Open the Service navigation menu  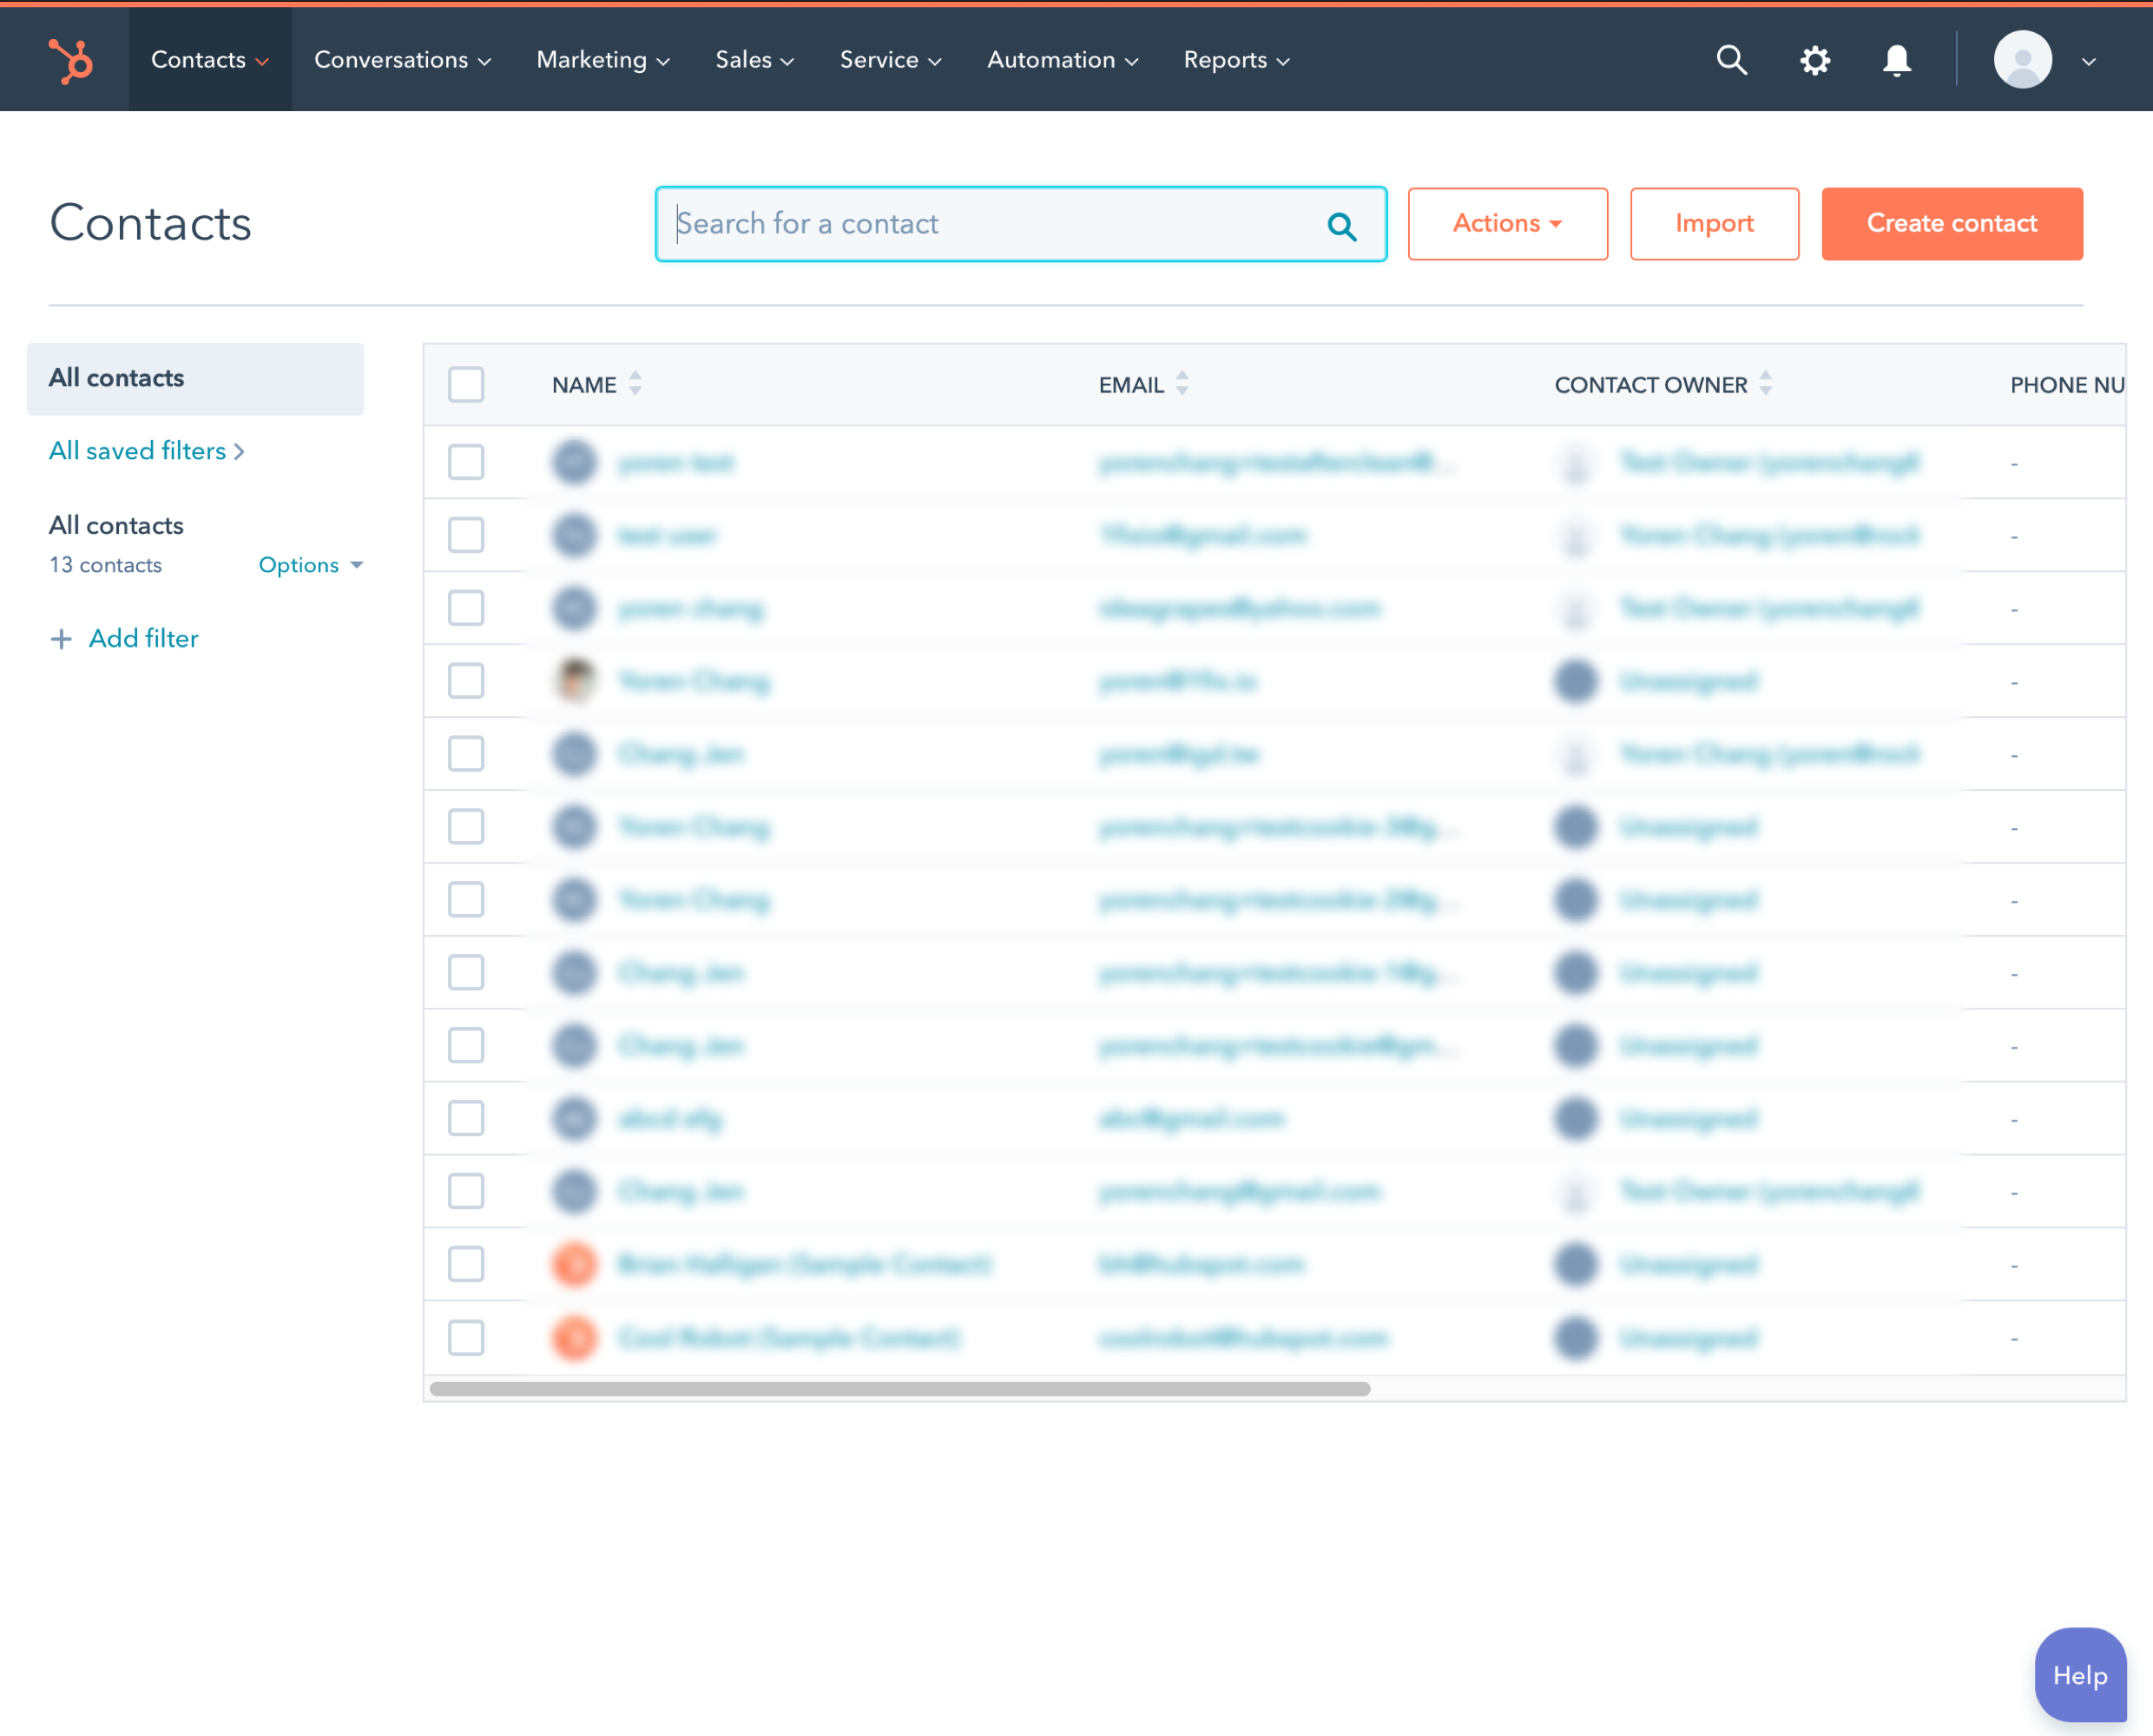tap(890, 60)
